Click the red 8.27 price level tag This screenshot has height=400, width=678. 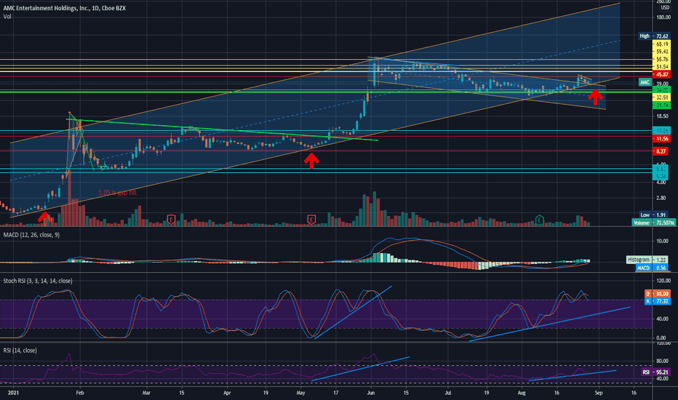click(x=661, y=151)
